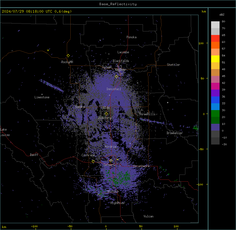Click the ThreeHills town label
The width and height of the screenshot is (236, 230).
[x=147, y=114]
